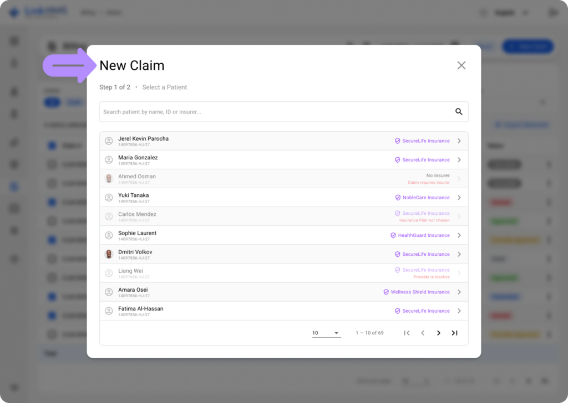Select patient Fatima Al-Hassan

(x=283, y=311)
